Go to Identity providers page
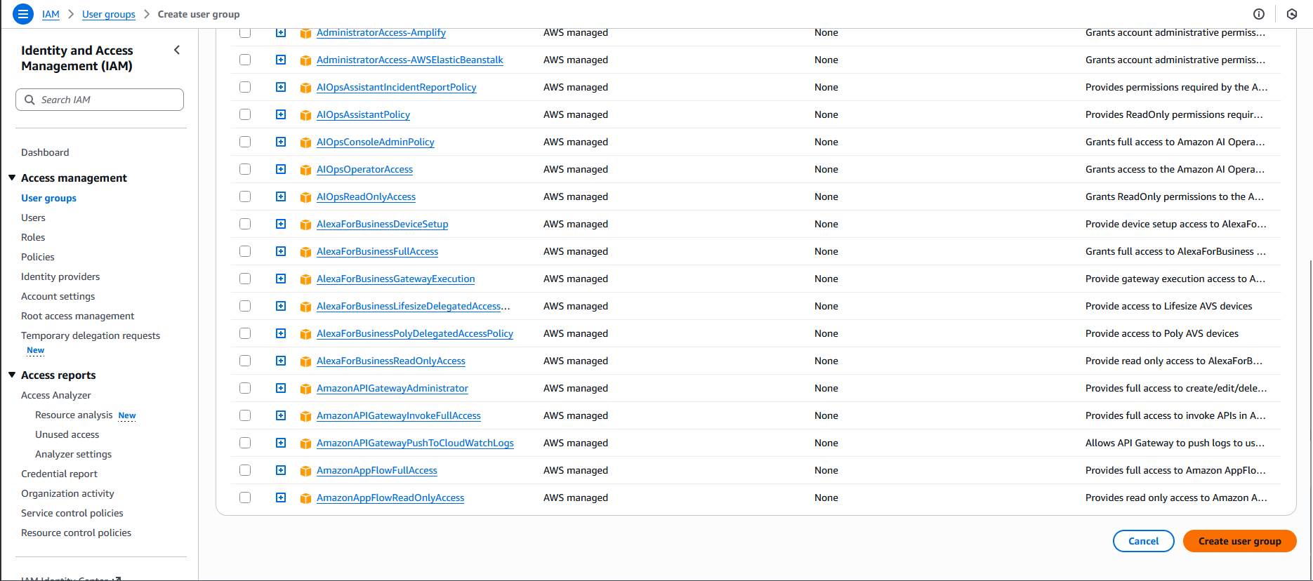The height and width of the screenshot is (581, 1313). (x=60, y=276)
